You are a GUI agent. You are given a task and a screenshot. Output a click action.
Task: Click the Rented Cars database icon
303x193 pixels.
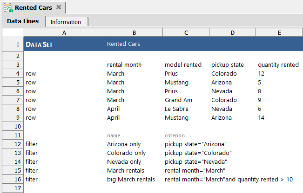pos(8,8)
